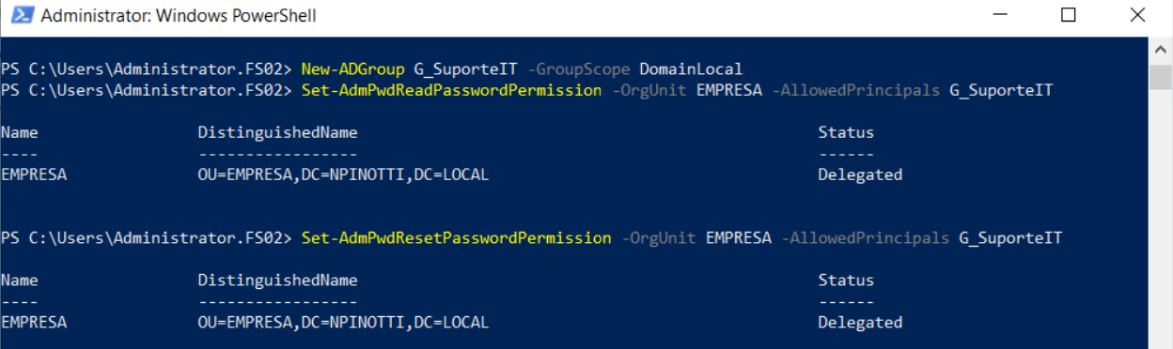Minimize the PowerShell window
Viewport: 1173px width, 349px height.
(998, 15)
